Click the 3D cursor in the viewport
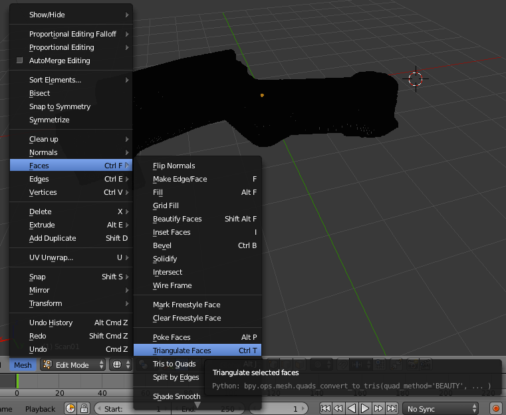This screenshot has height=415, width=506. (416, 78)
